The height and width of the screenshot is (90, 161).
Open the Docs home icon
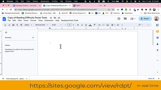[4, 19]
